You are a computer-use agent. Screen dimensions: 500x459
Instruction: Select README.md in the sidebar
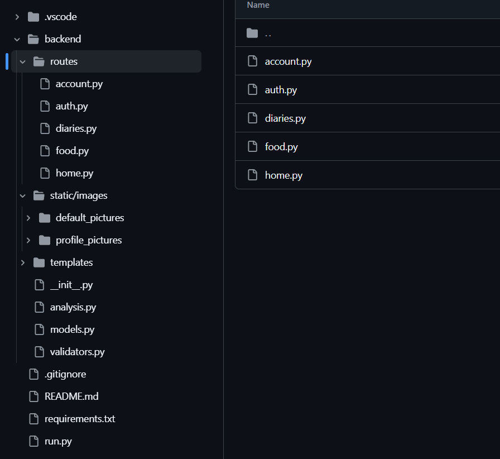(x=71, y=396)
